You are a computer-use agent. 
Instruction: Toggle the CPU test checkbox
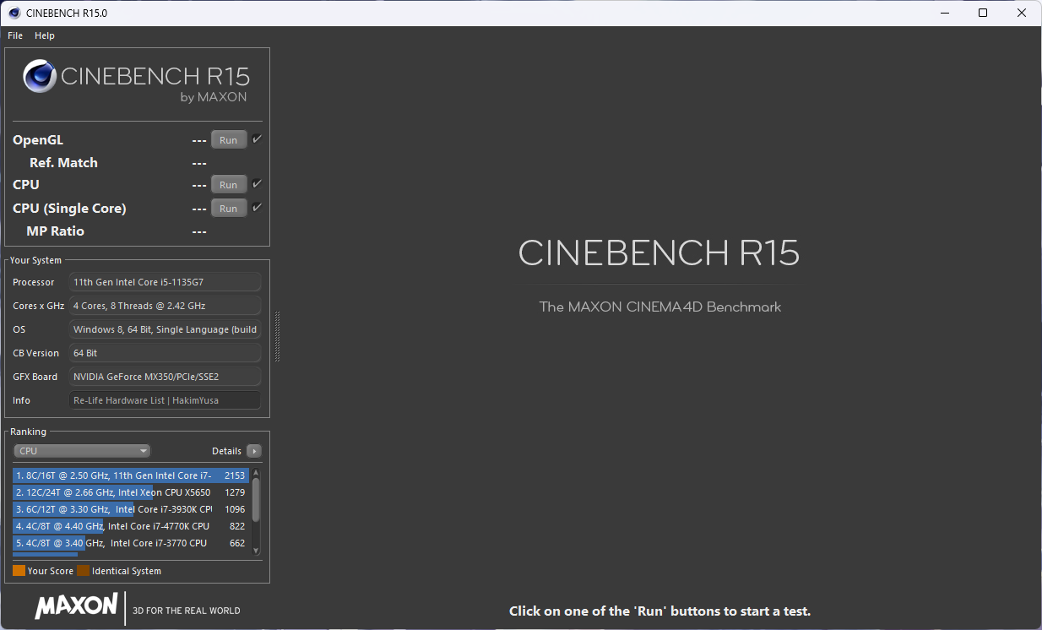pos(257,183)
